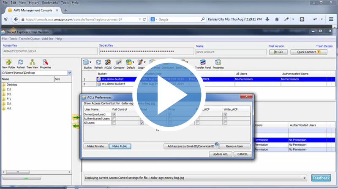The image size is (338, 189).
Task: Click the Firefox home icon
Action: 277,19
